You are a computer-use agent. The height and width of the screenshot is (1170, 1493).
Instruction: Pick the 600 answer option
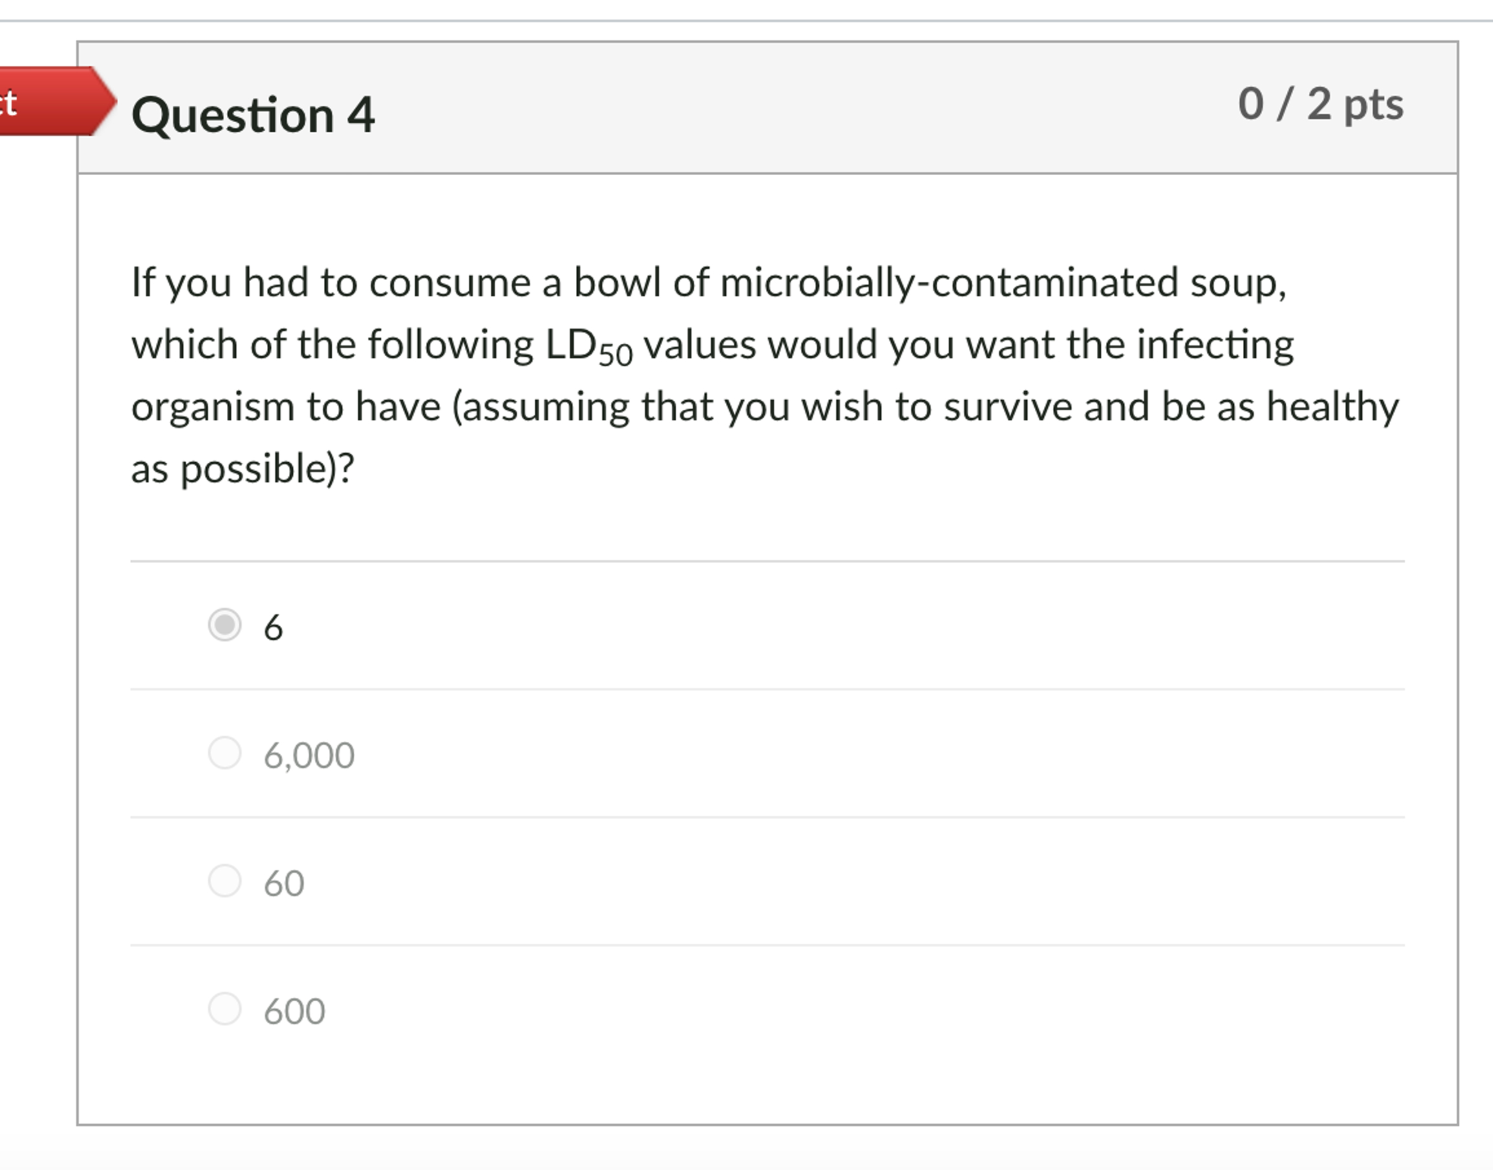(x=224, y=1010)
